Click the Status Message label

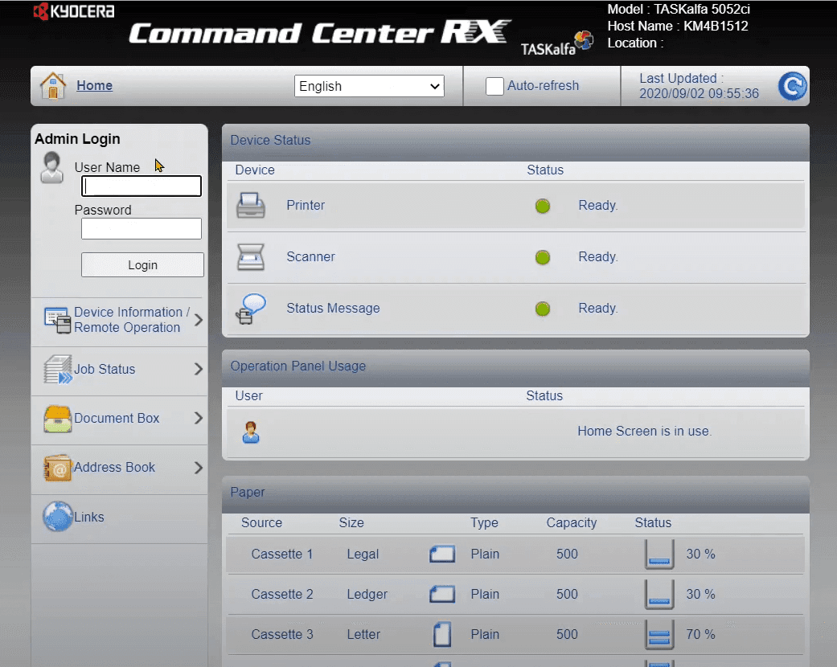pyautogui.click(x=333, y=309)
